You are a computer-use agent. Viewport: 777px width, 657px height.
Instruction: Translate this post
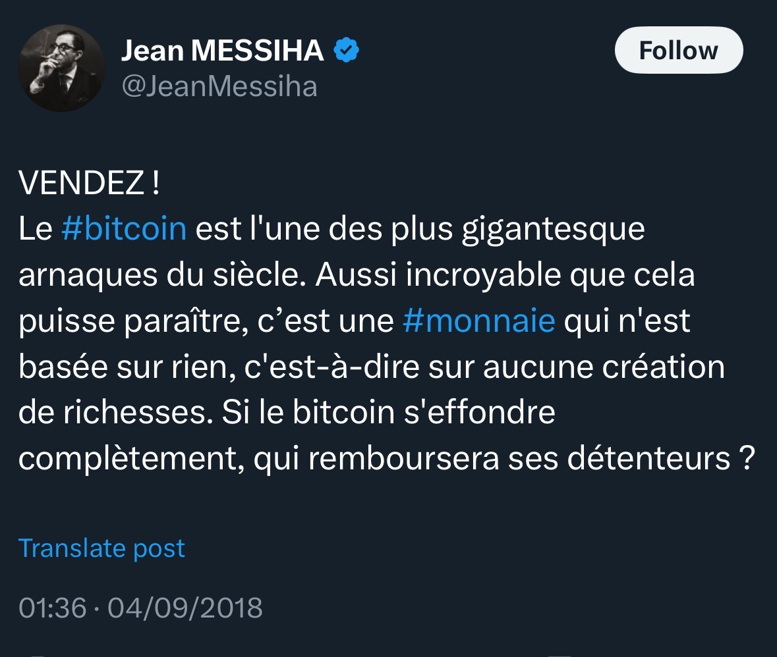point(101,548)
